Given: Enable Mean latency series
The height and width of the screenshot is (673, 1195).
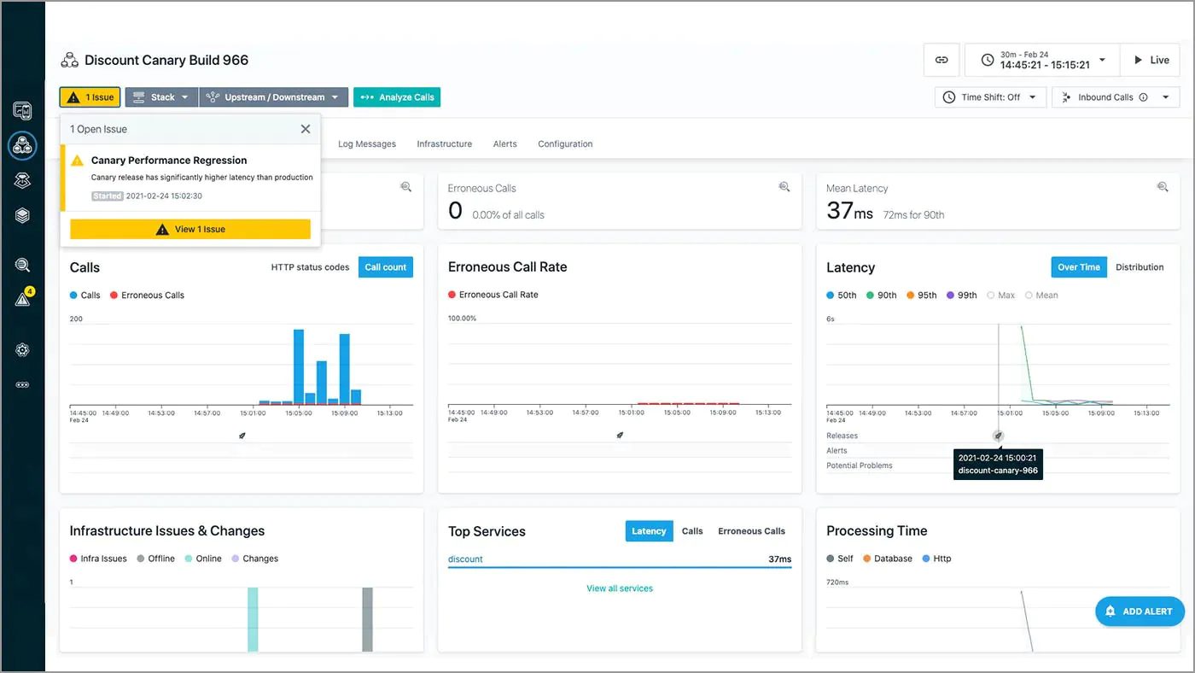Looking at the screenshot, I should 1041,296.
